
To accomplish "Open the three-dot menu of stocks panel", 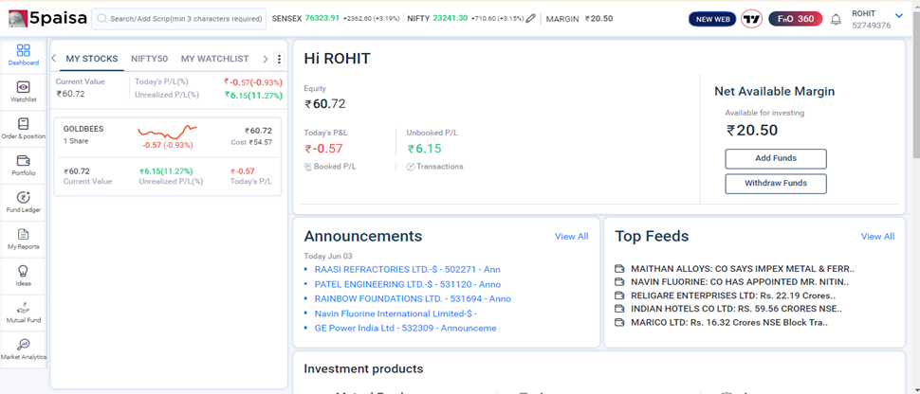I will (x=279, y=60).
